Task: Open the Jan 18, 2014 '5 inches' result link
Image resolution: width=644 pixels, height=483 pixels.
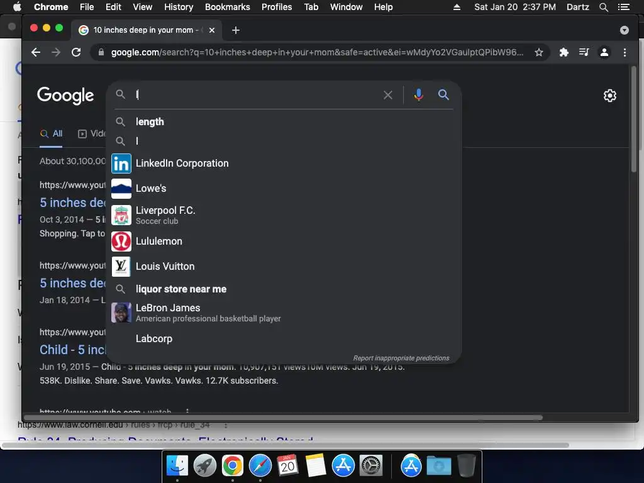Action: point(73,283)
